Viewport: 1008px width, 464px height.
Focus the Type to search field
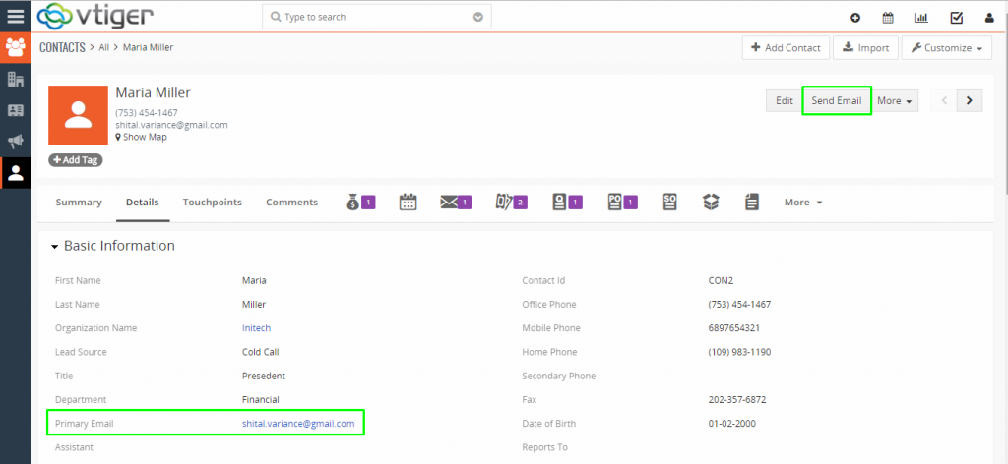point(377,18)
